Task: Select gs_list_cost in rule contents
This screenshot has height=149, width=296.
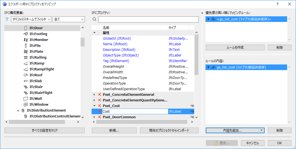Action: tap(246, 67)
